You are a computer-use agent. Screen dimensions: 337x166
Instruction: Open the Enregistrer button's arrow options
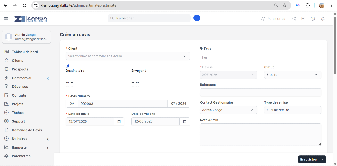click(323, 159)
